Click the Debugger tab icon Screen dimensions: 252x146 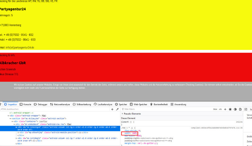pyautogui.click(x=35, y=104)
